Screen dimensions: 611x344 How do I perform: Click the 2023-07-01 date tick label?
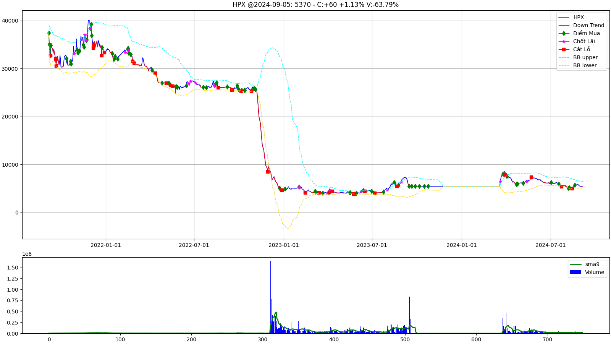[372, 245]
